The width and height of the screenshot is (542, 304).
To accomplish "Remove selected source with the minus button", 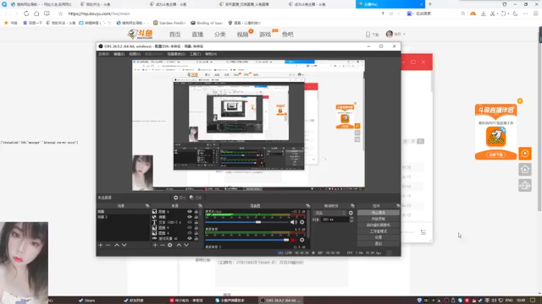I will point(163,245).
